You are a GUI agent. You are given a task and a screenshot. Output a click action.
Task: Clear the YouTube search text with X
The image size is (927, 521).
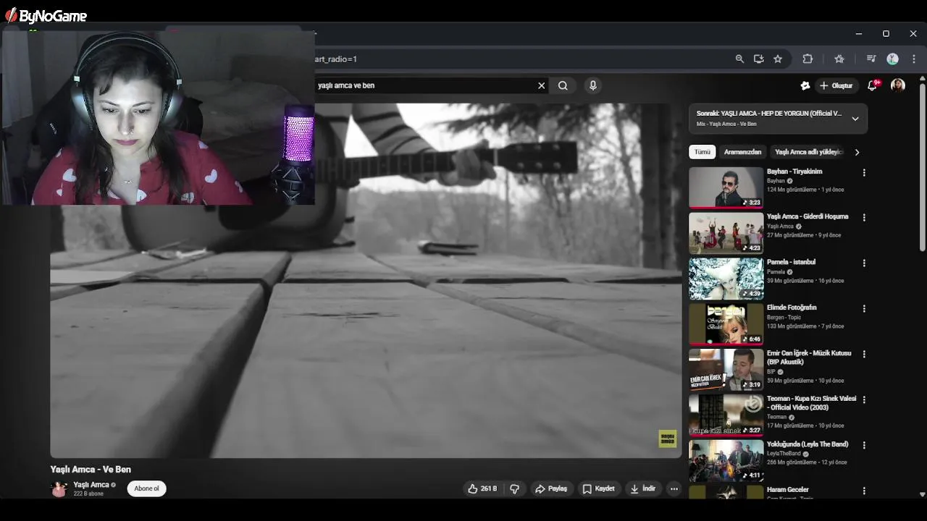541,85
